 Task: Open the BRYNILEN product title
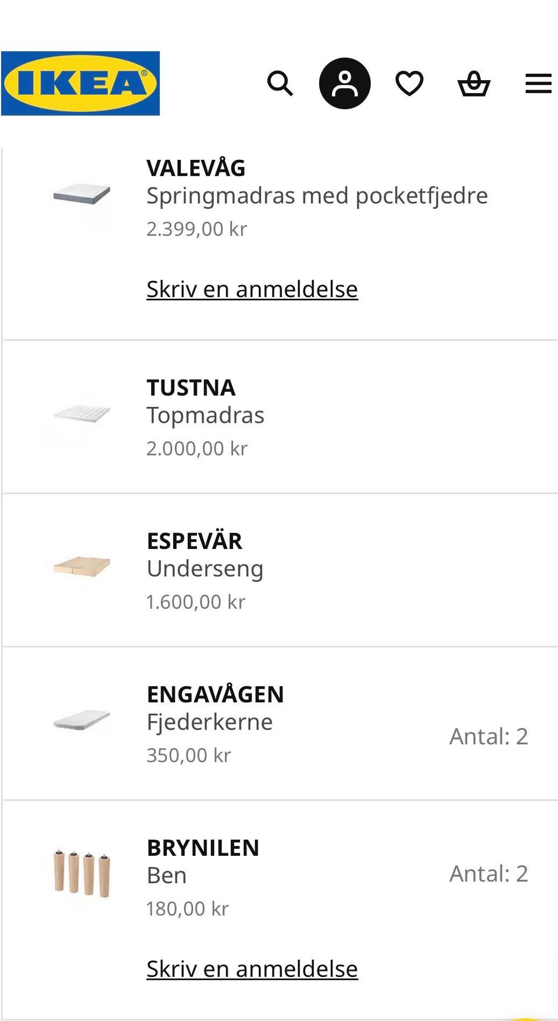(x=203, y=848)
